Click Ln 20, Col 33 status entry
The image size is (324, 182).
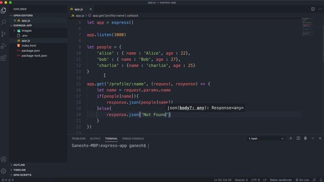pos(223,180)
